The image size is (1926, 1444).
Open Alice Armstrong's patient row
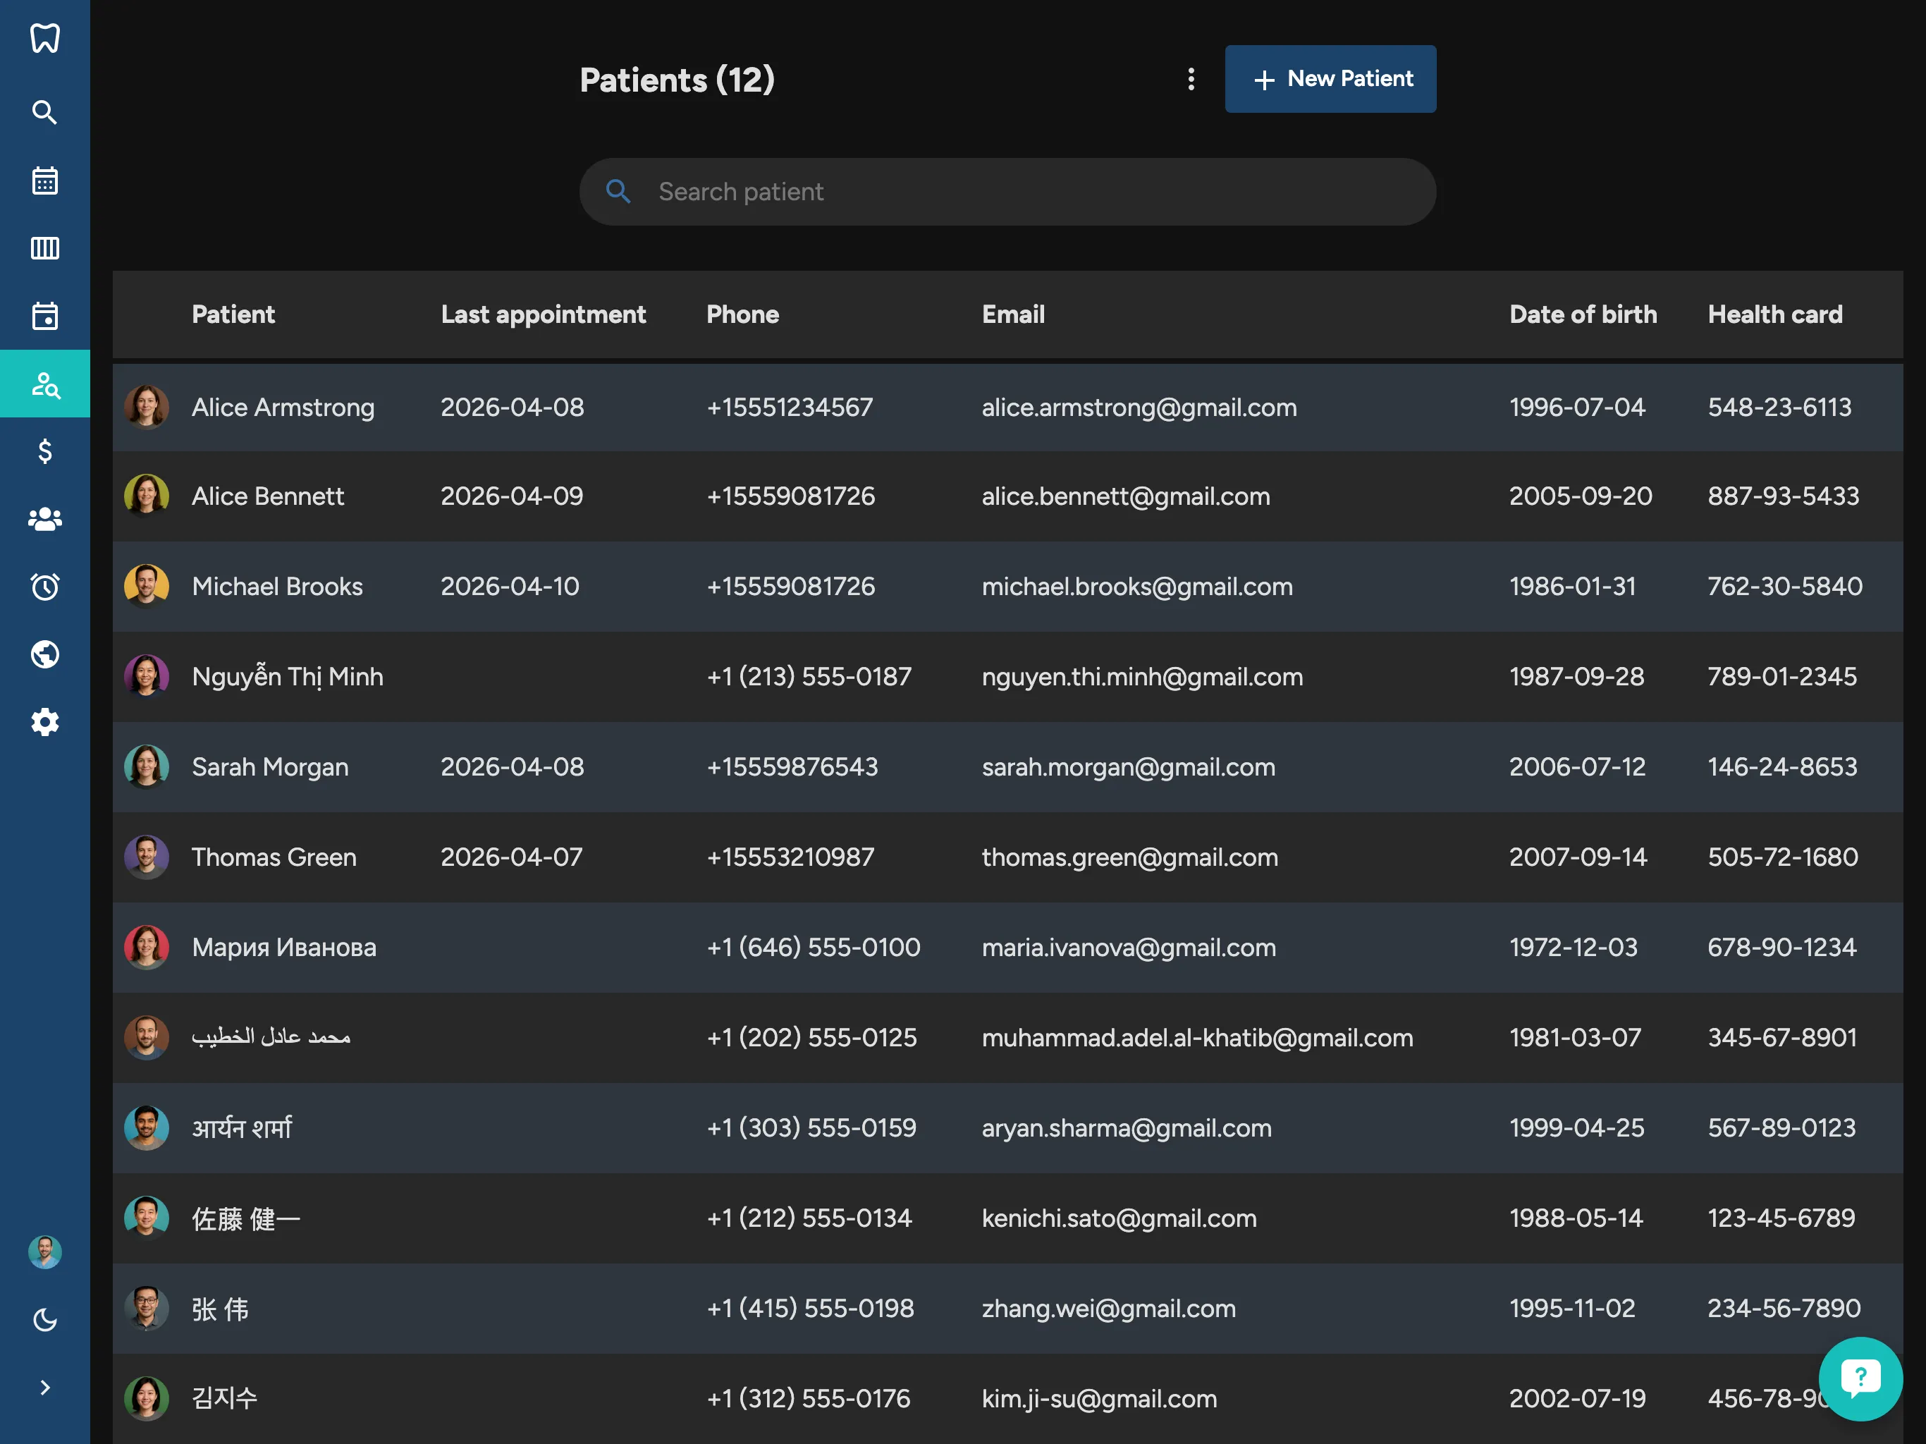[283, 408]
